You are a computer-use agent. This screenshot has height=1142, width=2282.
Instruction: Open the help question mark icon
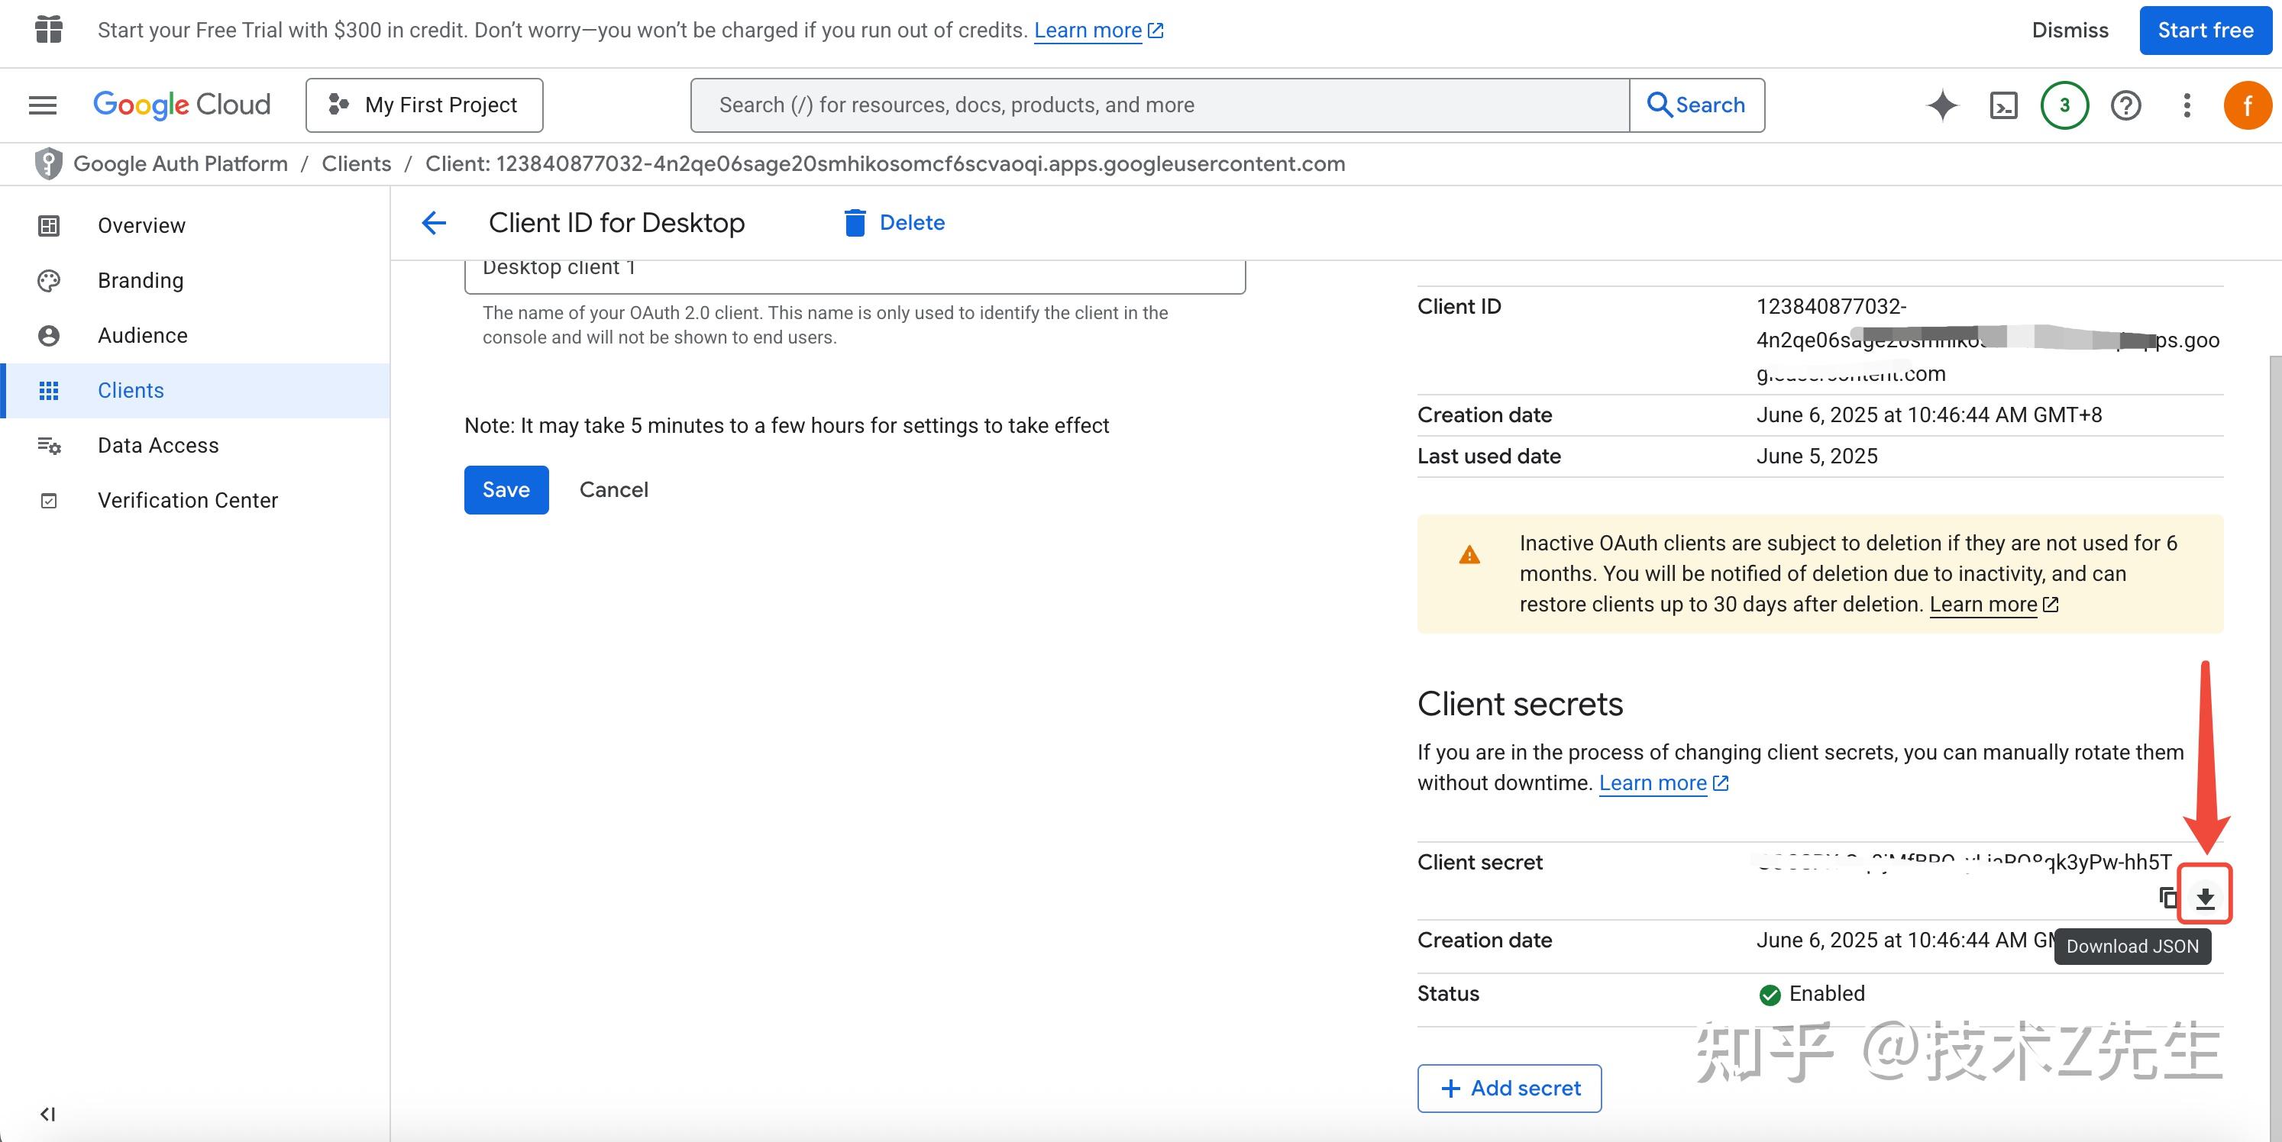click(x=2125, y=105)
